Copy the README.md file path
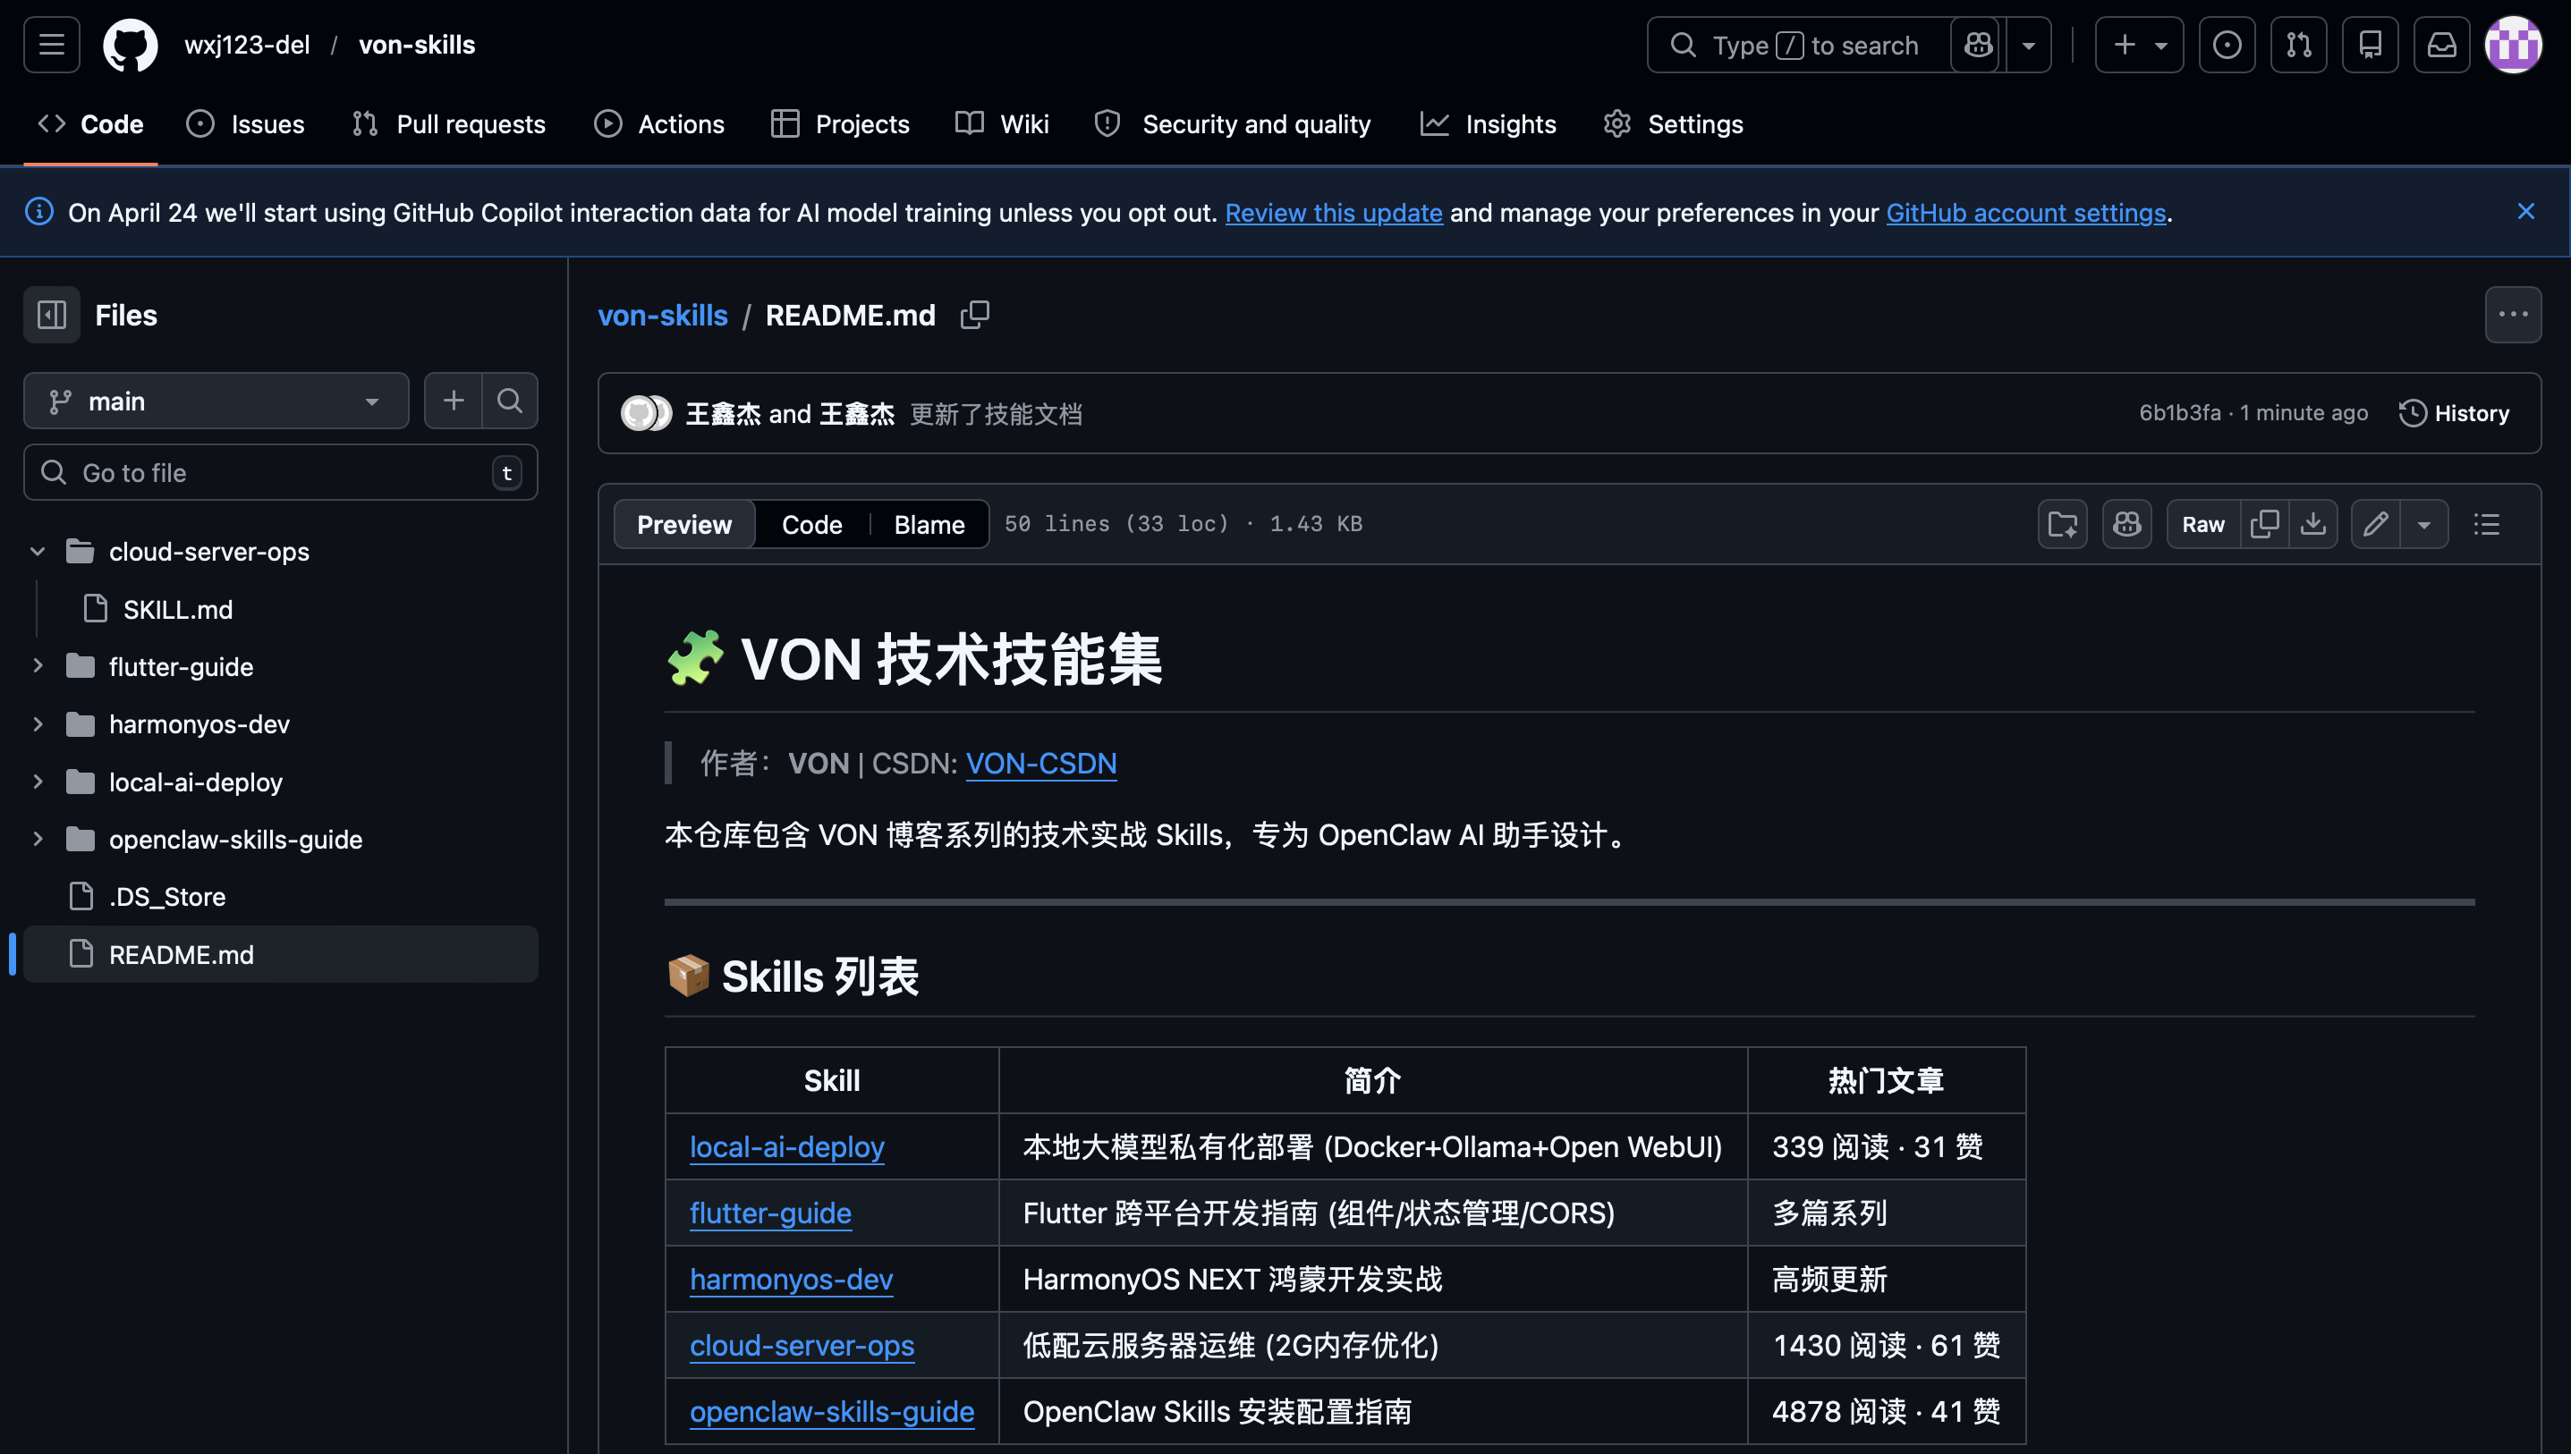The width and height of the screenshot is (2571, 1454). pos(974,315)
